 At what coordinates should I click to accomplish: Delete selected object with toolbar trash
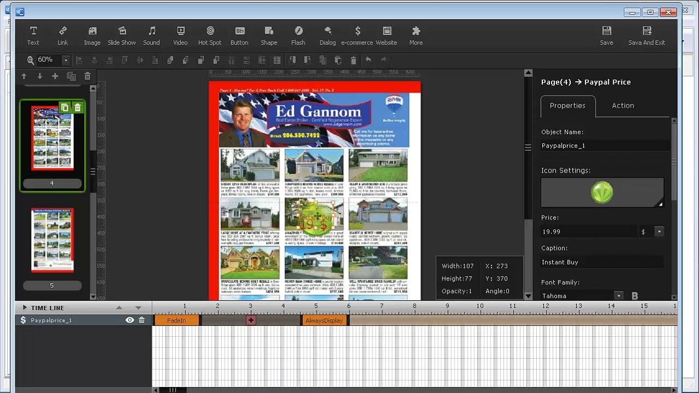pos(353,60)
